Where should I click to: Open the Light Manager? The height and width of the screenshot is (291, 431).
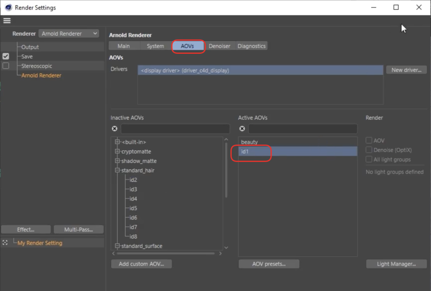click(x=396, y=264)
